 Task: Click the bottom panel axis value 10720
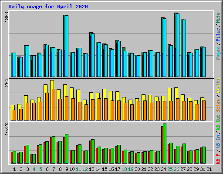[7, 129]
